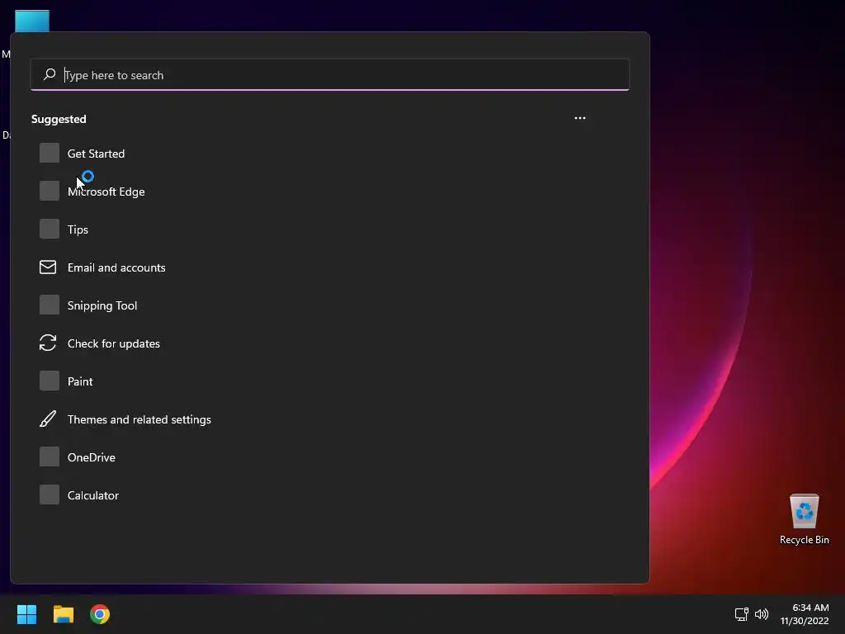Select Check for updates
Viewport: 845px width, 634px height.
coord(114,343)
